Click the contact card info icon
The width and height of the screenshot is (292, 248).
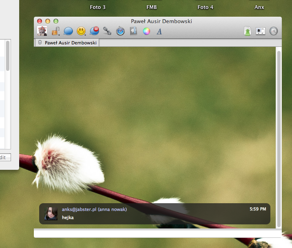coord(260,31)
